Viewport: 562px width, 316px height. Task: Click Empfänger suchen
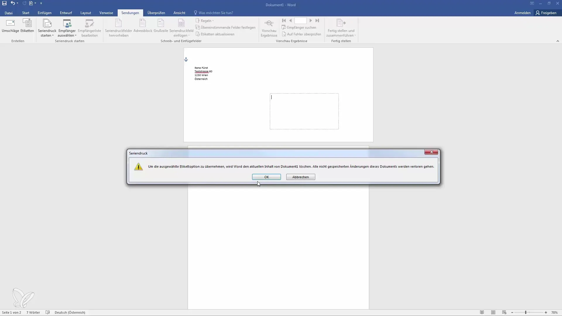pyautogui.click(x=299, y=28)
